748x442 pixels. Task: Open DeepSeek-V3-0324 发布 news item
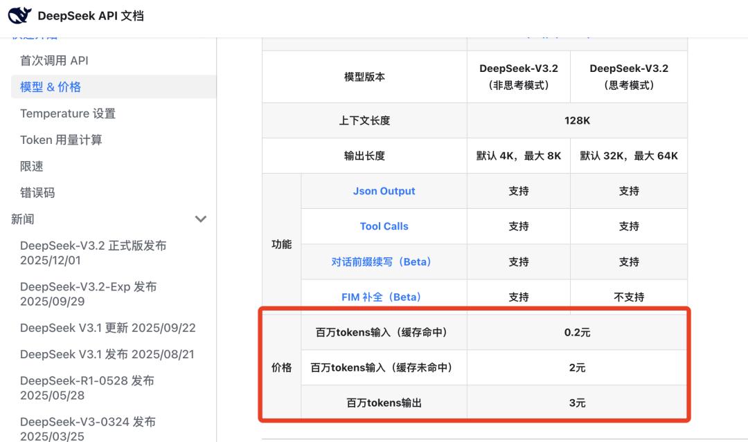pyautogui.click(x=87, y=429)
